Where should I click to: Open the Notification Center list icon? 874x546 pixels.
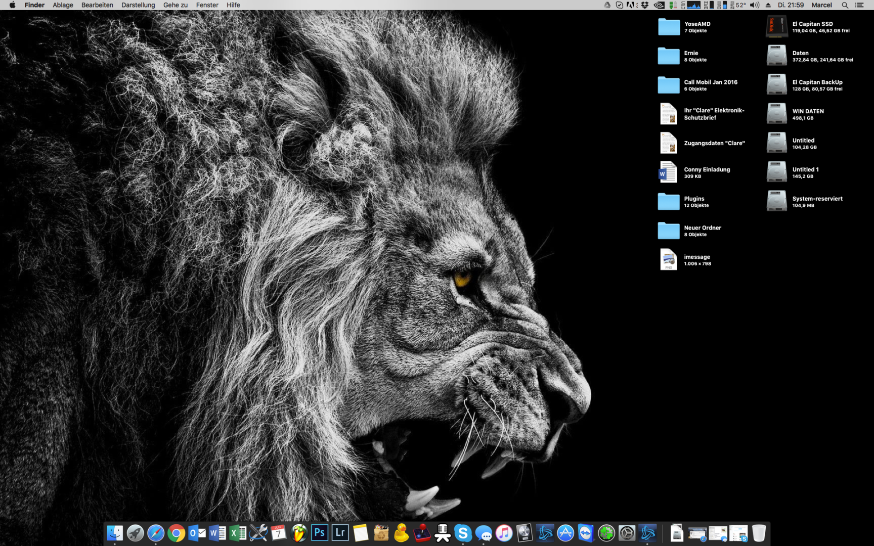859,5
